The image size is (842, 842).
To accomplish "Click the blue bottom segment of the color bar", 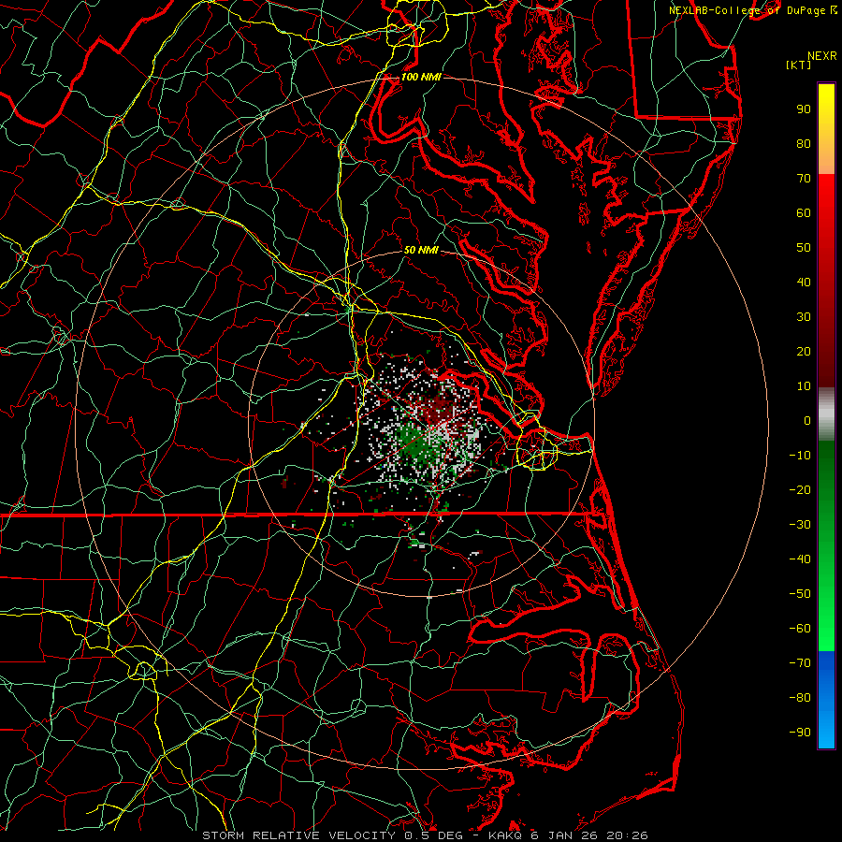I will 826,700.
